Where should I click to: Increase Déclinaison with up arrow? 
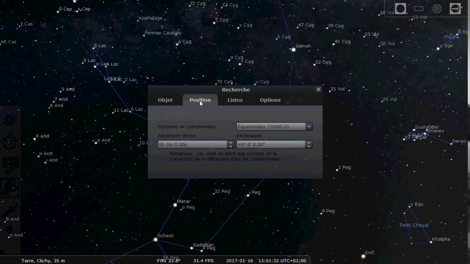309,143
